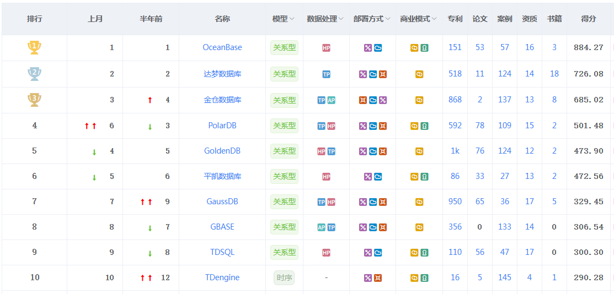Click the orange deployment icon in GBASE row
Image resolution: width=614 pixels, height=294 pixels.
pos(383,227)
